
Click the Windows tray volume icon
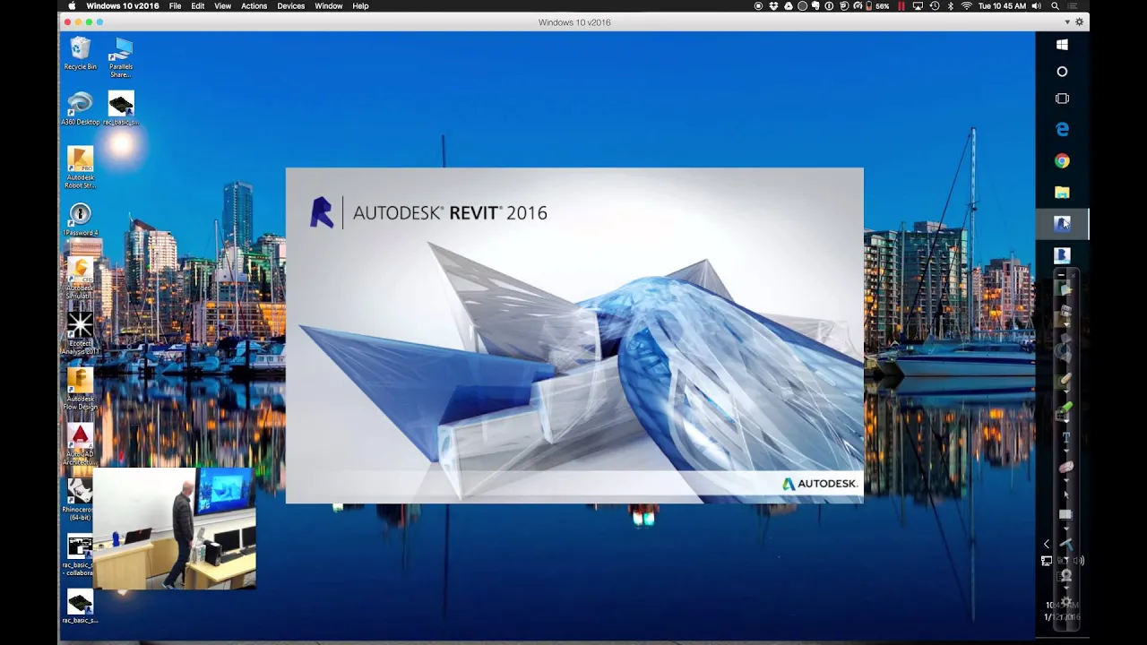click(x=1079, y=561)
